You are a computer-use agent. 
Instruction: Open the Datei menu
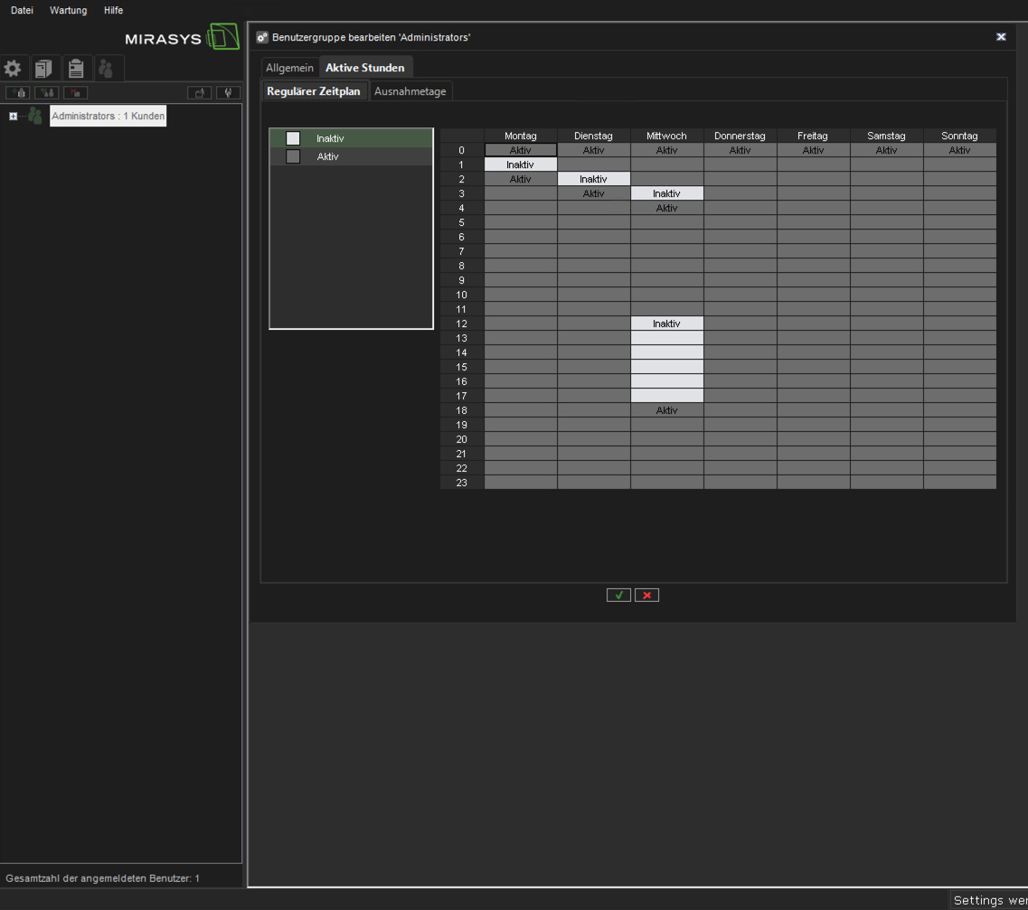[x=22, y=11]
